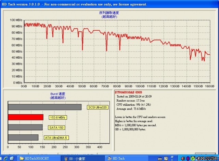Viewport: 219px width, 161px height.
Task: Click the gray SATA 150 bar
Action: [25, 127]
